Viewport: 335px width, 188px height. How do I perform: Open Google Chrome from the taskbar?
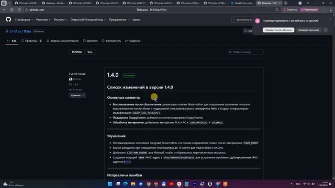coord(149,184)
